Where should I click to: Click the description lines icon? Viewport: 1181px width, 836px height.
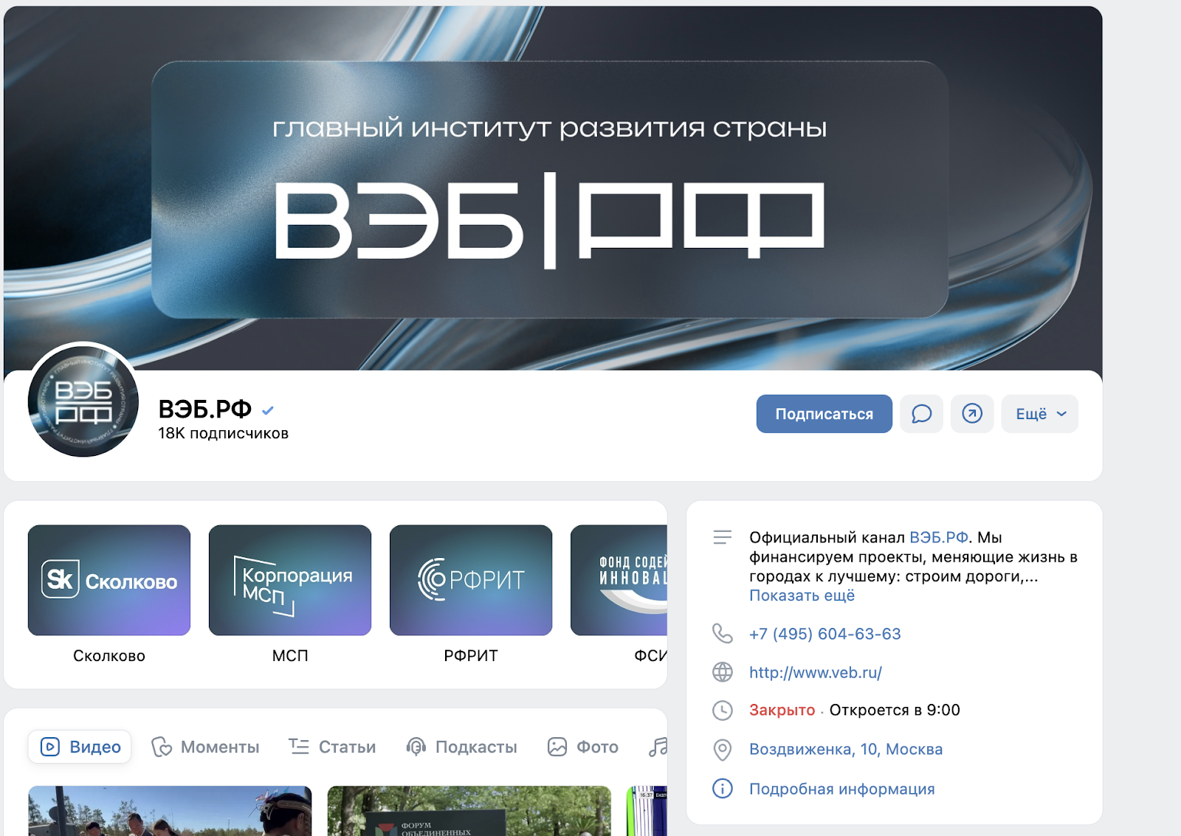(722, 537)
